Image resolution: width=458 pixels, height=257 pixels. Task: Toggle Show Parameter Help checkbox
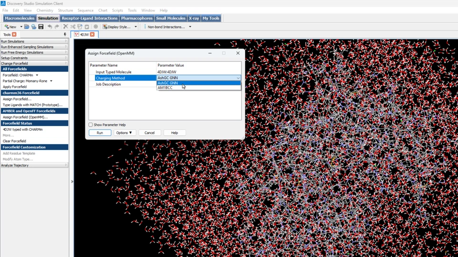[x=91, y=125]
